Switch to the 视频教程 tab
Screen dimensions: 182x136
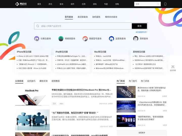click(x=56, y=81)
